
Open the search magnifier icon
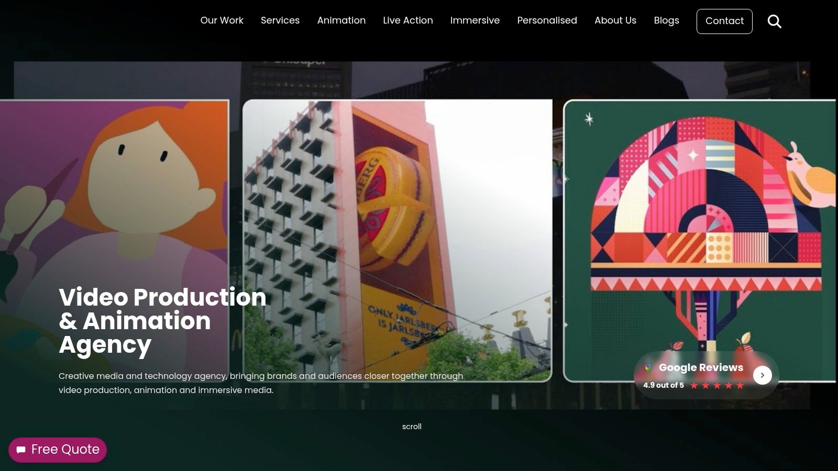pos(774,21)
